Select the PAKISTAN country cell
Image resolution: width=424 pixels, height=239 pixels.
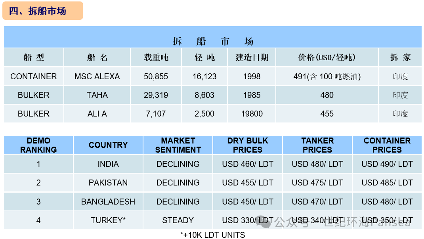pos(108,183)
